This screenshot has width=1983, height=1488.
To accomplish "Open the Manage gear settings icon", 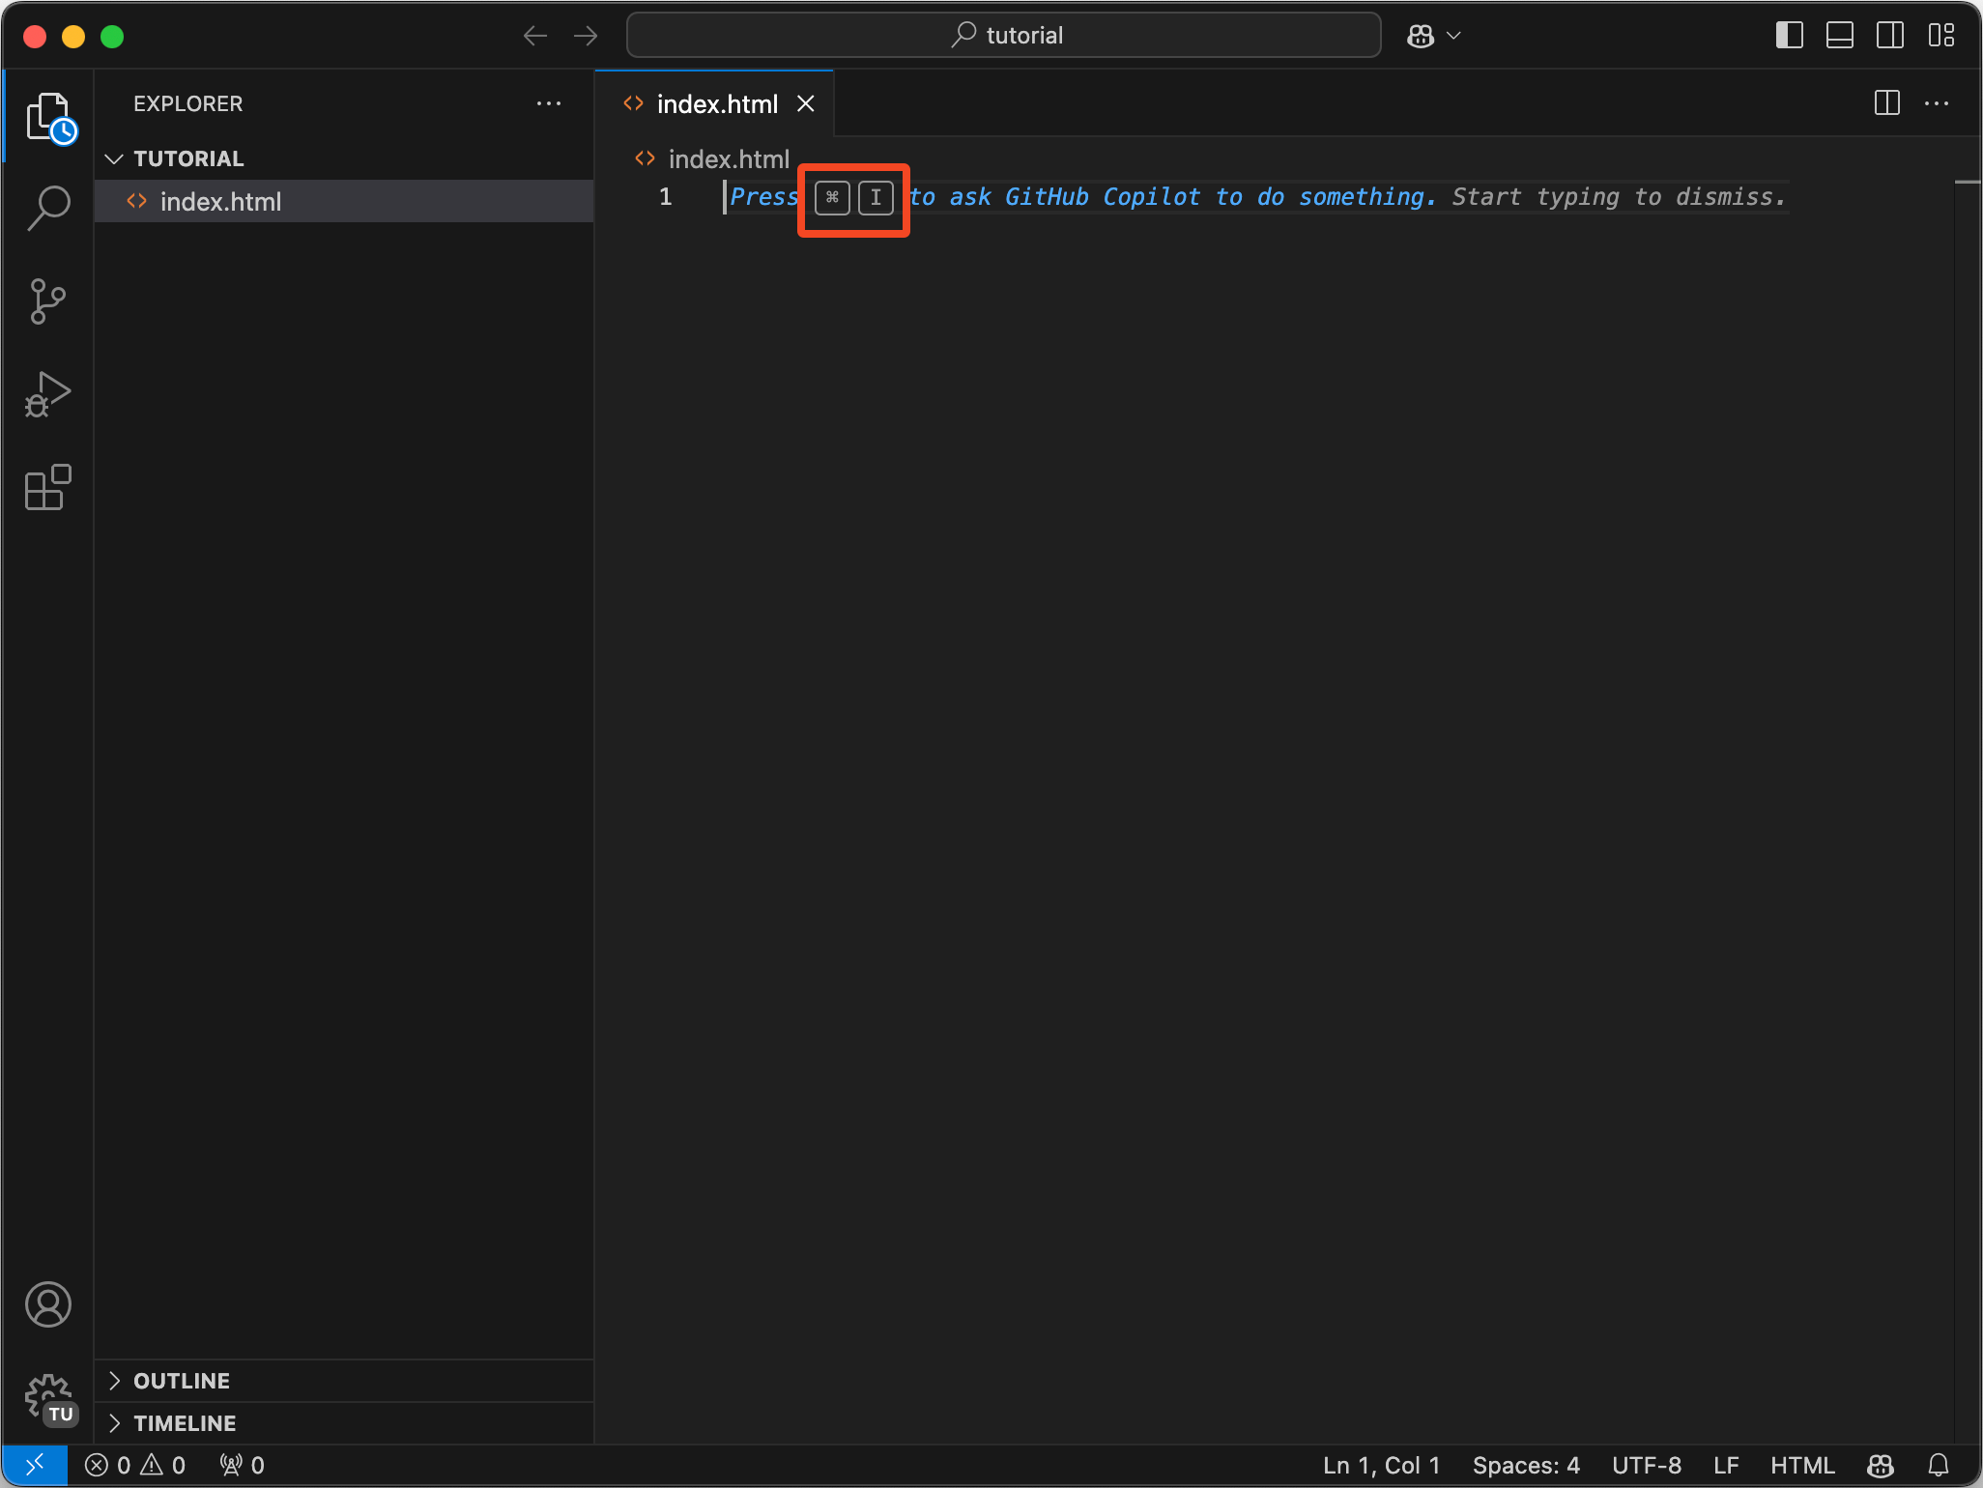I will click(48, 1398).
